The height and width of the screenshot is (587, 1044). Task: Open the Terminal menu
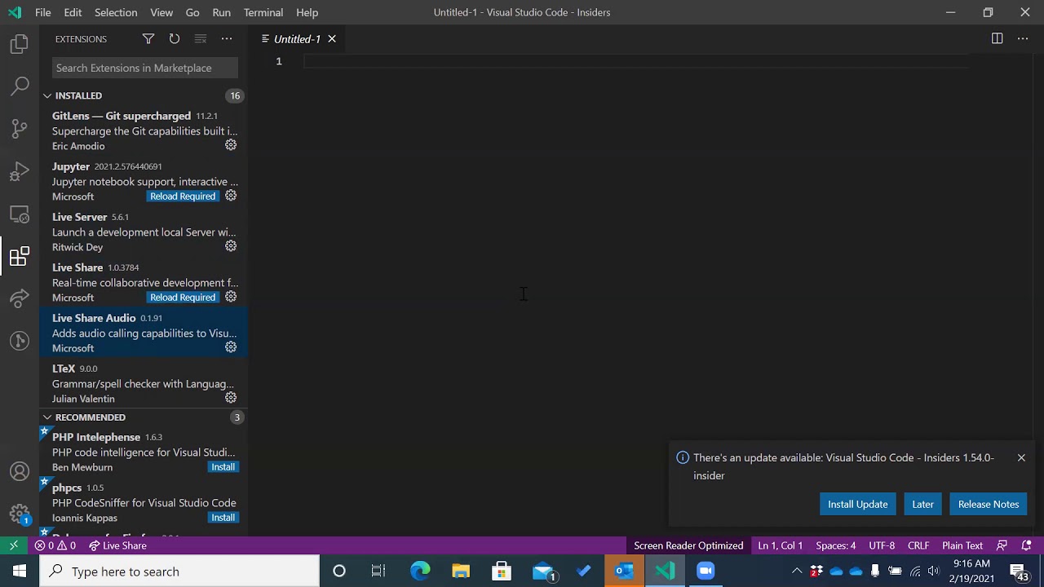point(263,12)
